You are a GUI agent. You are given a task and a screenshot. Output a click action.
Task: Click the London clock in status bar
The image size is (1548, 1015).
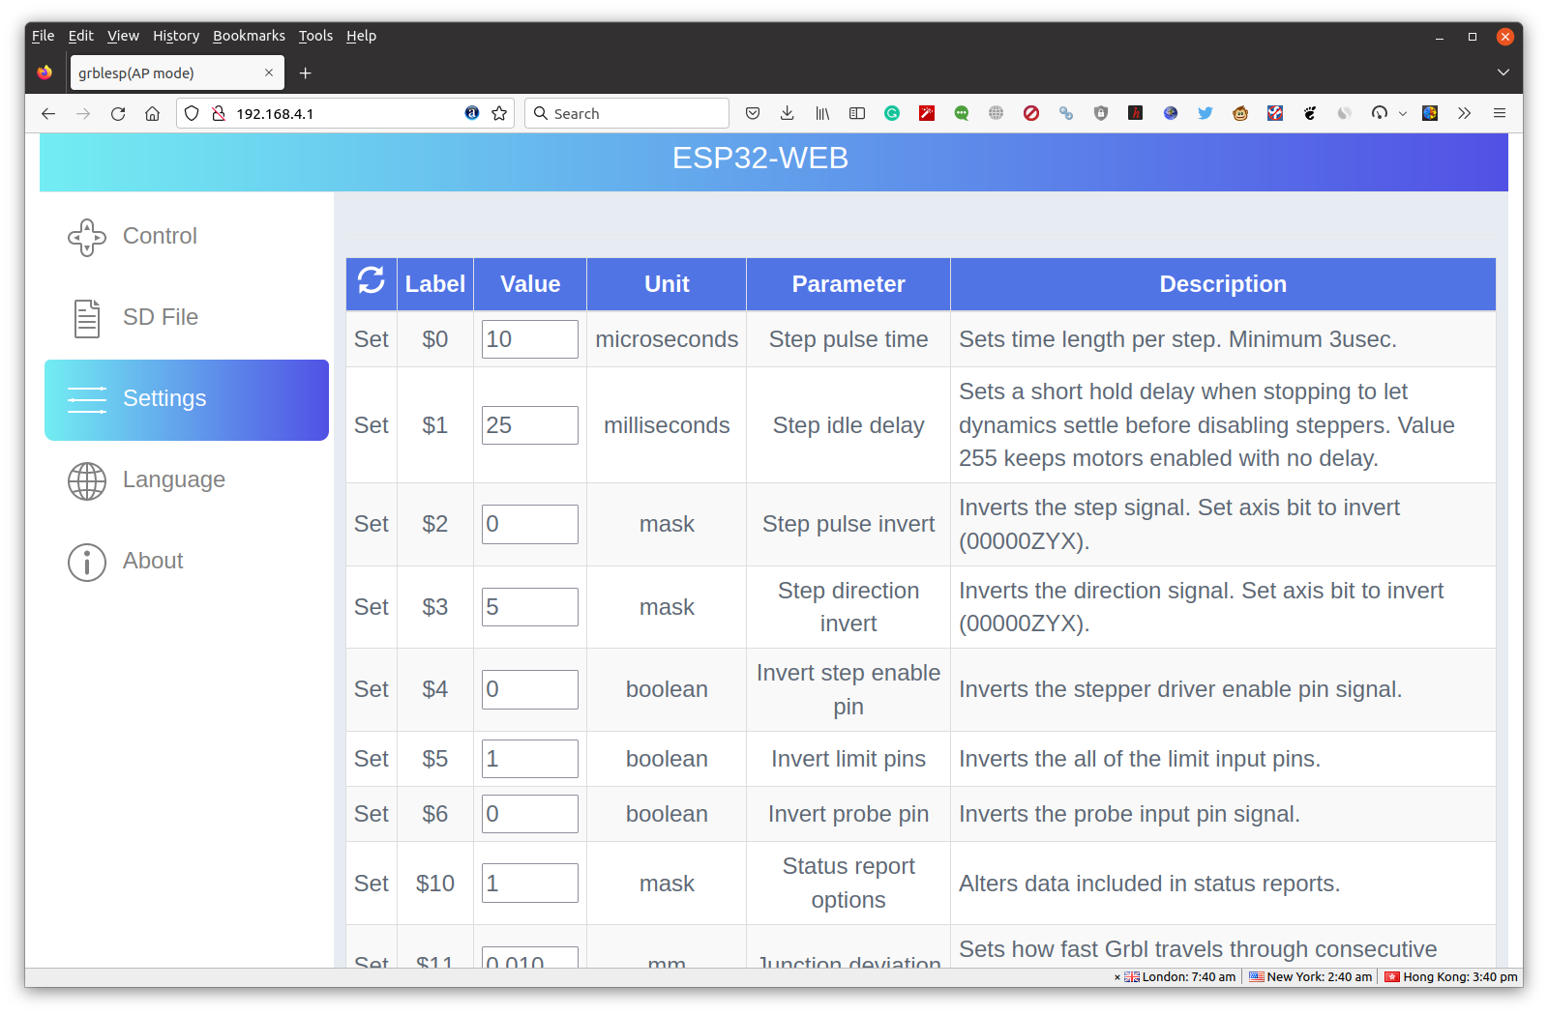click(x=1179, y=977)
